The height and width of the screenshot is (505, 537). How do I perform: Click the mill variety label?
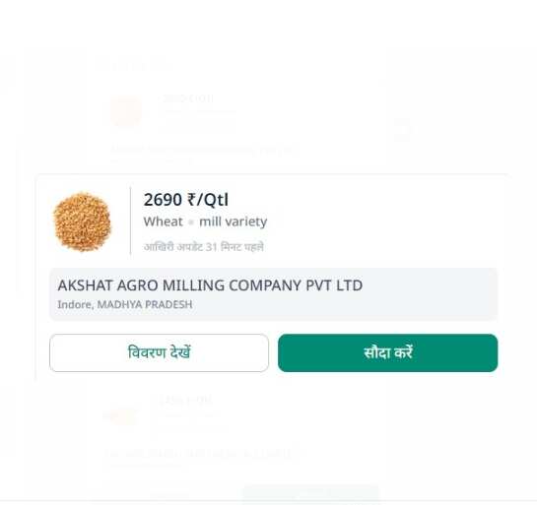234,221
